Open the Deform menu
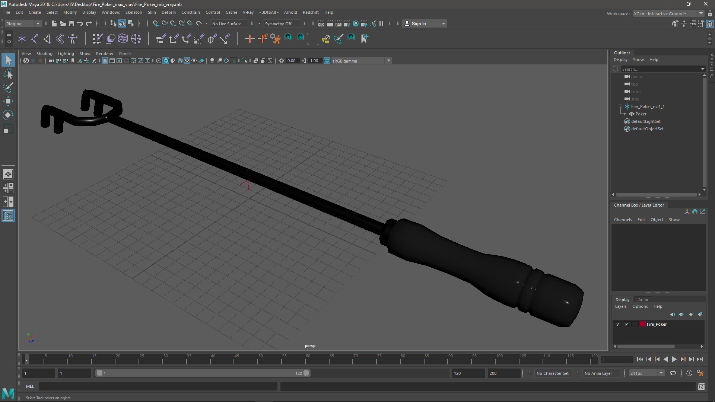Viewport: 715px width, 402px height. 168,12
